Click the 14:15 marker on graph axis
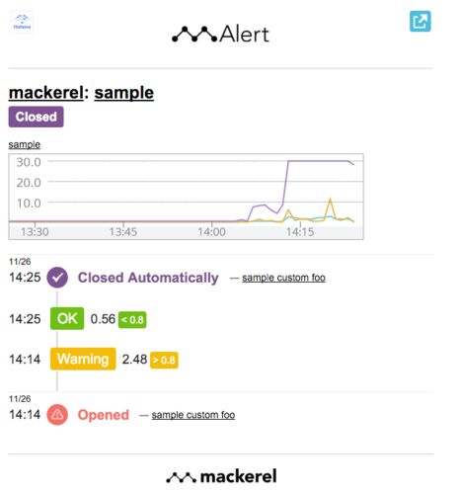The image size is (460, 494). (300, 232)
